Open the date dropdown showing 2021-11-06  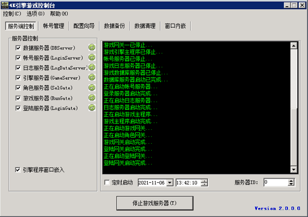coord(169,182)
